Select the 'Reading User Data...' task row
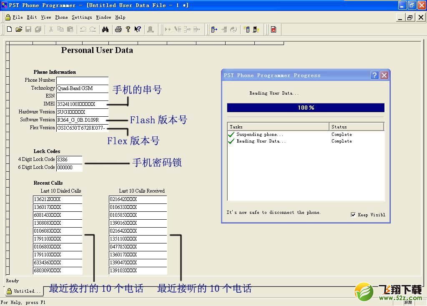427x306 pixels. (306, 141)
